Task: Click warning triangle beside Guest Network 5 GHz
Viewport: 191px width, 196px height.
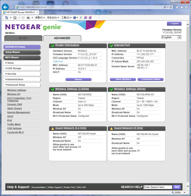Action: 111,128
